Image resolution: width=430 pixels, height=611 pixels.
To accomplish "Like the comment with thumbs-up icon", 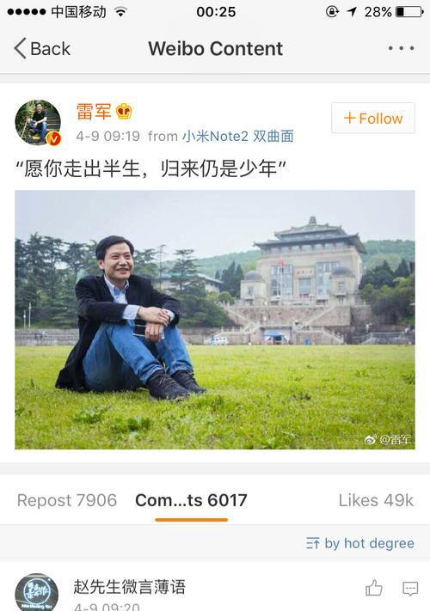I will click(374, 588).
